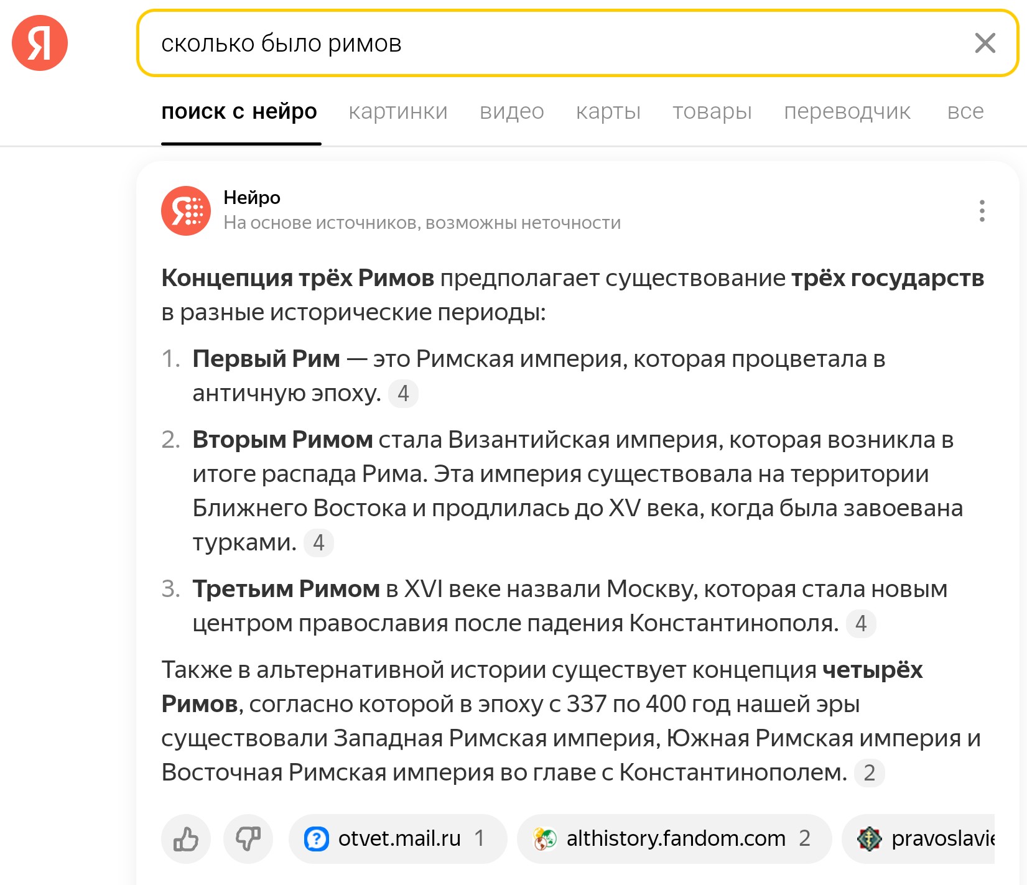Expand the 'все' services menu

point(965,111)
